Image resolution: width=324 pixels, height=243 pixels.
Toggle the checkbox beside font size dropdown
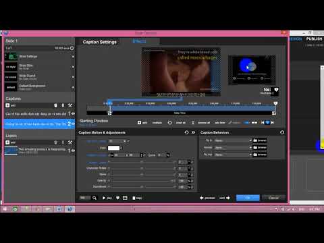click(128, 141)
